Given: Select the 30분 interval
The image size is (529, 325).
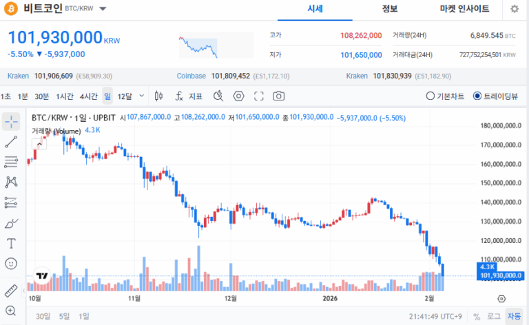Looking at the screenshot, I should tap(42, 97).
